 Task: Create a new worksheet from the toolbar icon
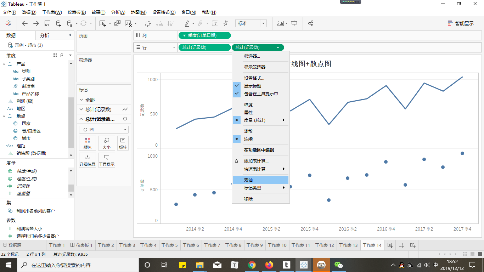click(103, 23)
